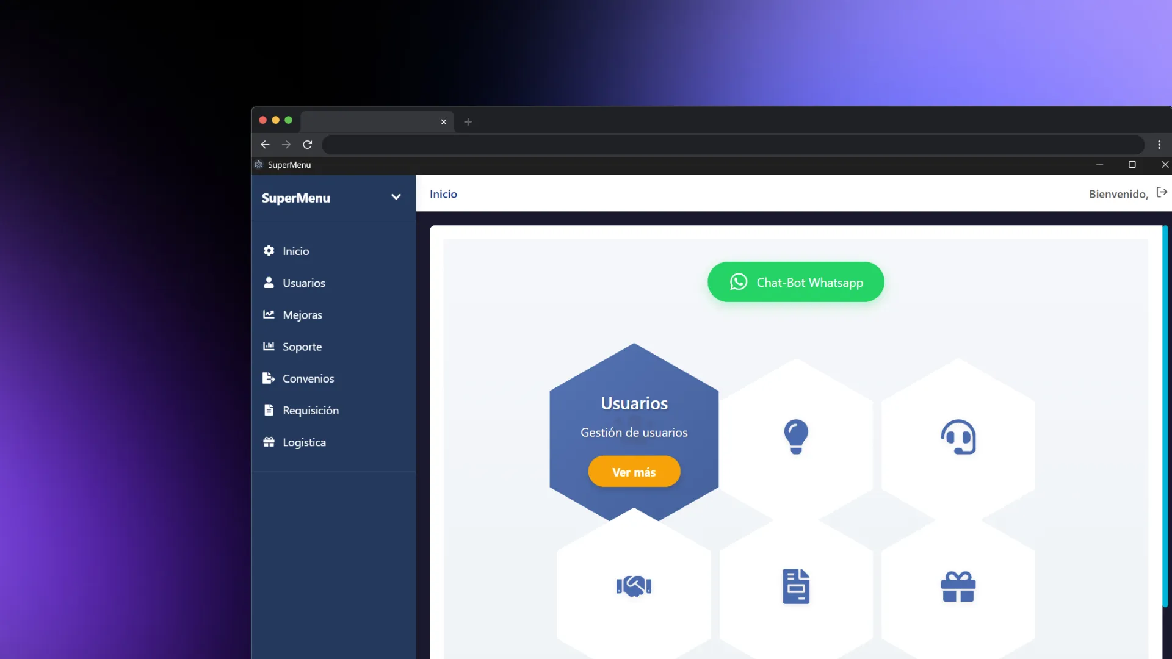Open the browser three-dot menu
Image resolution: width=1172 pixels, height=659 pixels.
[x=1159, y=145]
